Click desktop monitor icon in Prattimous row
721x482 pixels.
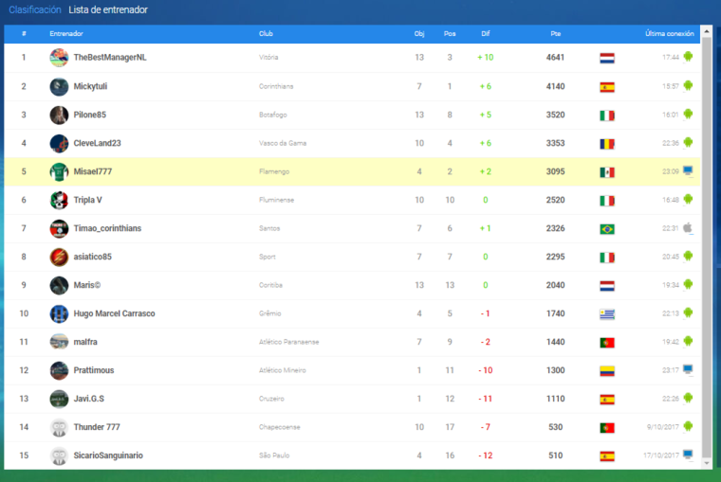click(688, 369)
